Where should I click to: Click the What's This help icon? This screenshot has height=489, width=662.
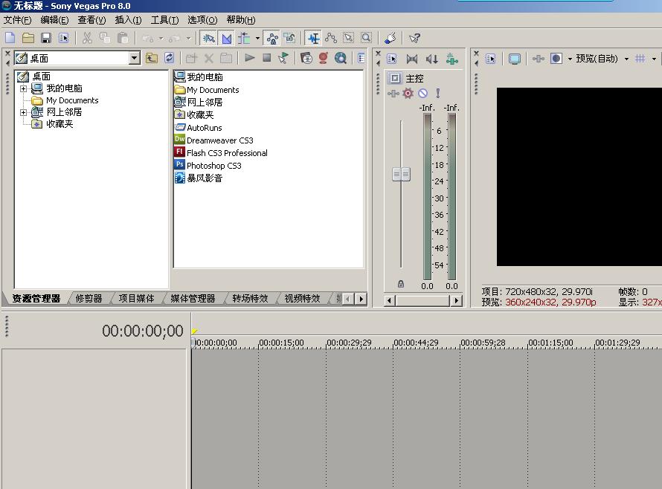point(415,38)
